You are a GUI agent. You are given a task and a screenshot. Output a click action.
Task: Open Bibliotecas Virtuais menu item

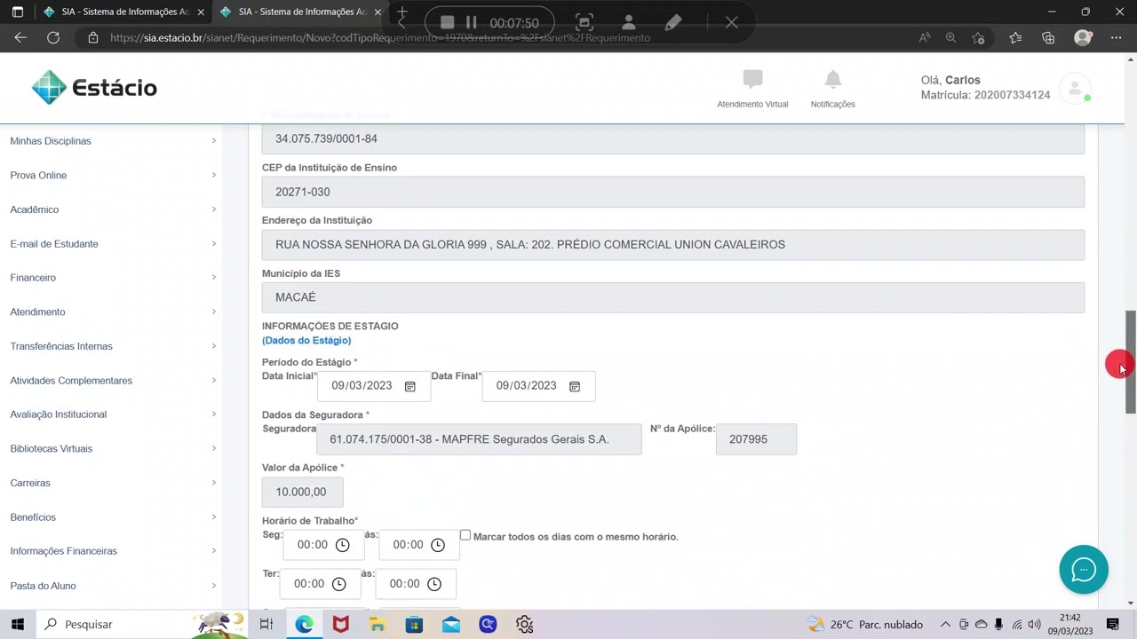113,448
